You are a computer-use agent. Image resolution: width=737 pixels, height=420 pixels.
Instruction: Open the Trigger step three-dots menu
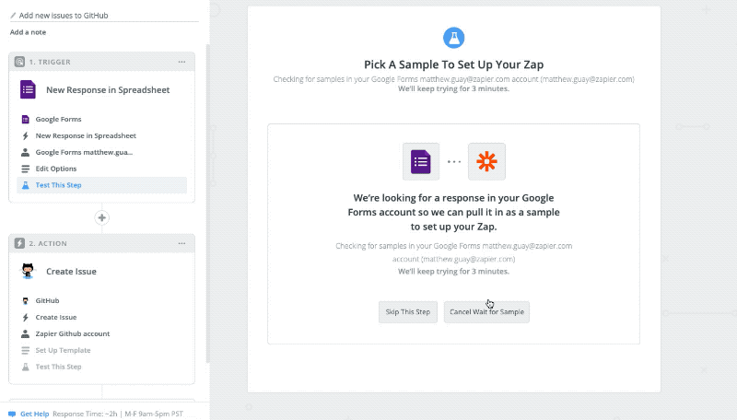point(181,62)
